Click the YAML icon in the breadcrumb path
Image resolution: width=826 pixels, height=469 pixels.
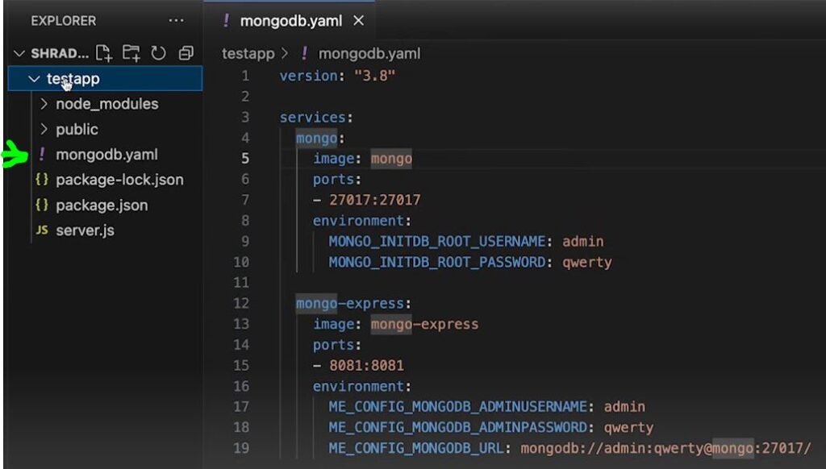pyautogui.click(x=304, y=53)
